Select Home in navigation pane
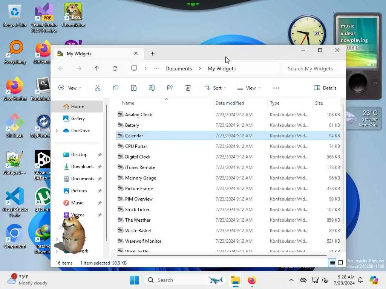 pyautogui.click(x=77, y=106)
